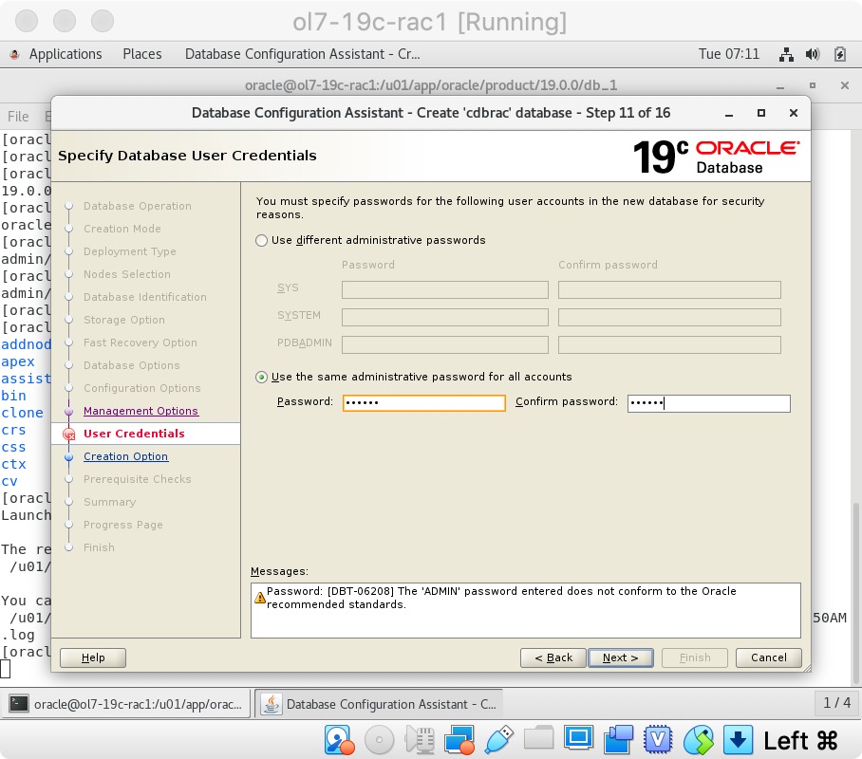Screen dimensions: 862x759
Task: Go to the Creation Option step
Action: (126, 456)
